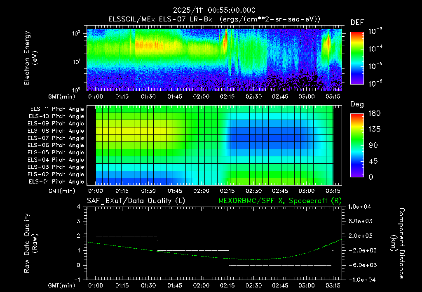Click GMT(min) label under data quality panel
The width and height of the screenshot is (422, 292).
click(62, 285)
